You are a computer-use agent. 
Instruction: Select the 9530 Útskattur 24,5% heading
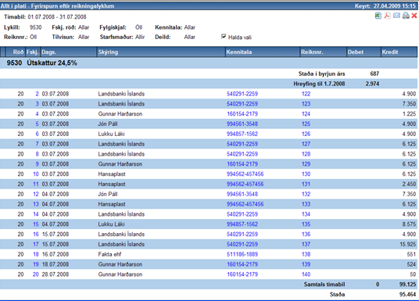[42, 63]
